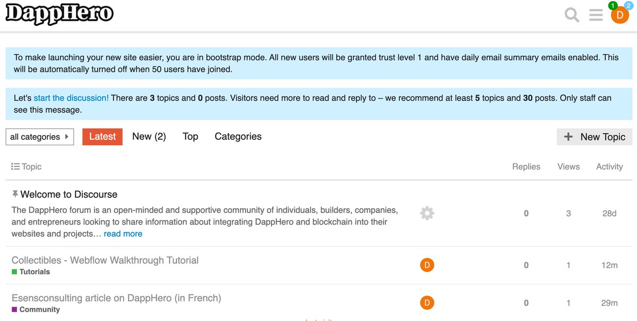Click the views count on Esensconsulting row

tap(569, 302)
